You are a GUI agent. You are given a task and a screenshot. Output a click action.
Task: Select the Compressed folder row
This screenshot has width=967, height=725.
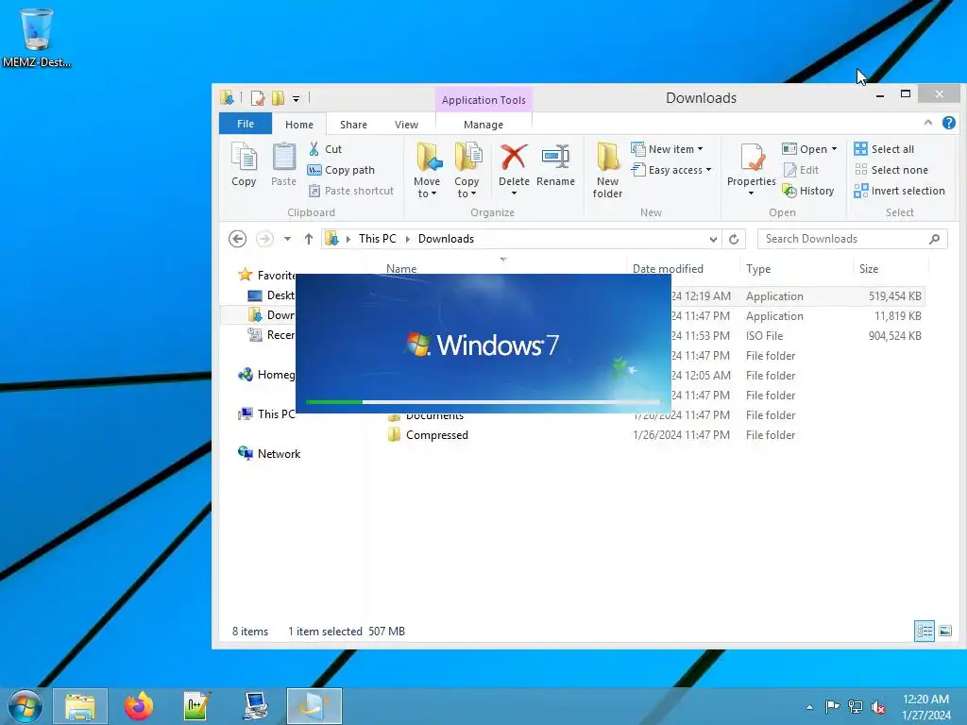click(x=653, y=434)
